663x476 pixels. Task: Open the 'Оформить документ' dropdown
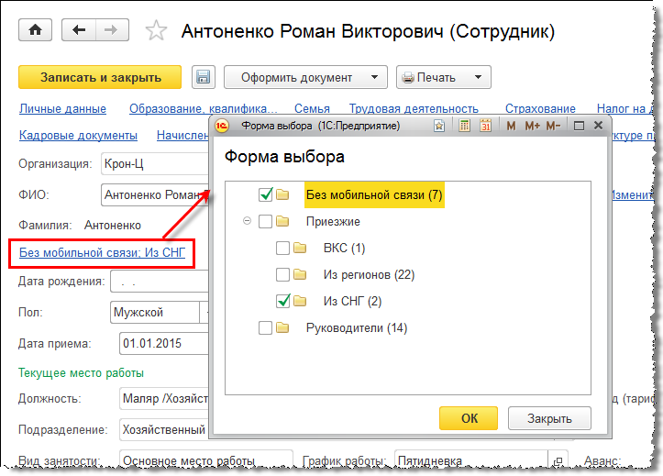pos(302,78)
